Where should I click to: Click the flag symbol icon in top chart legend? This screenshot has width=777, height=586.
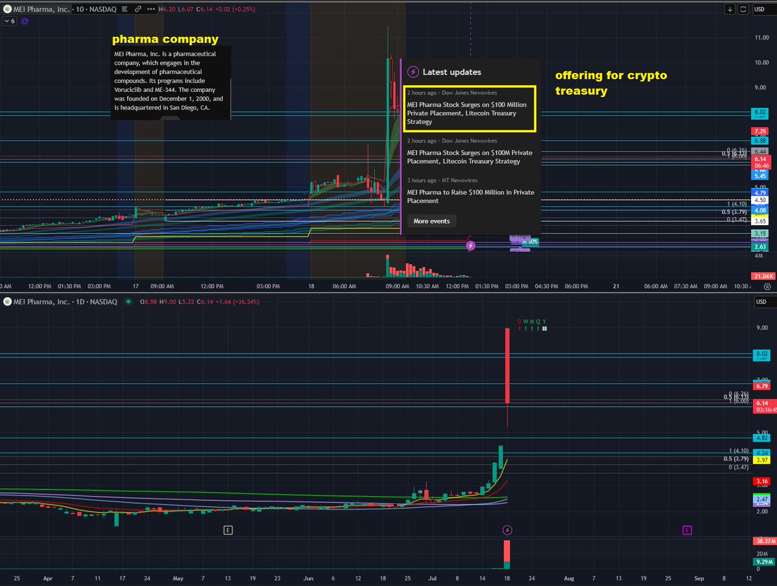click(124, 9)
